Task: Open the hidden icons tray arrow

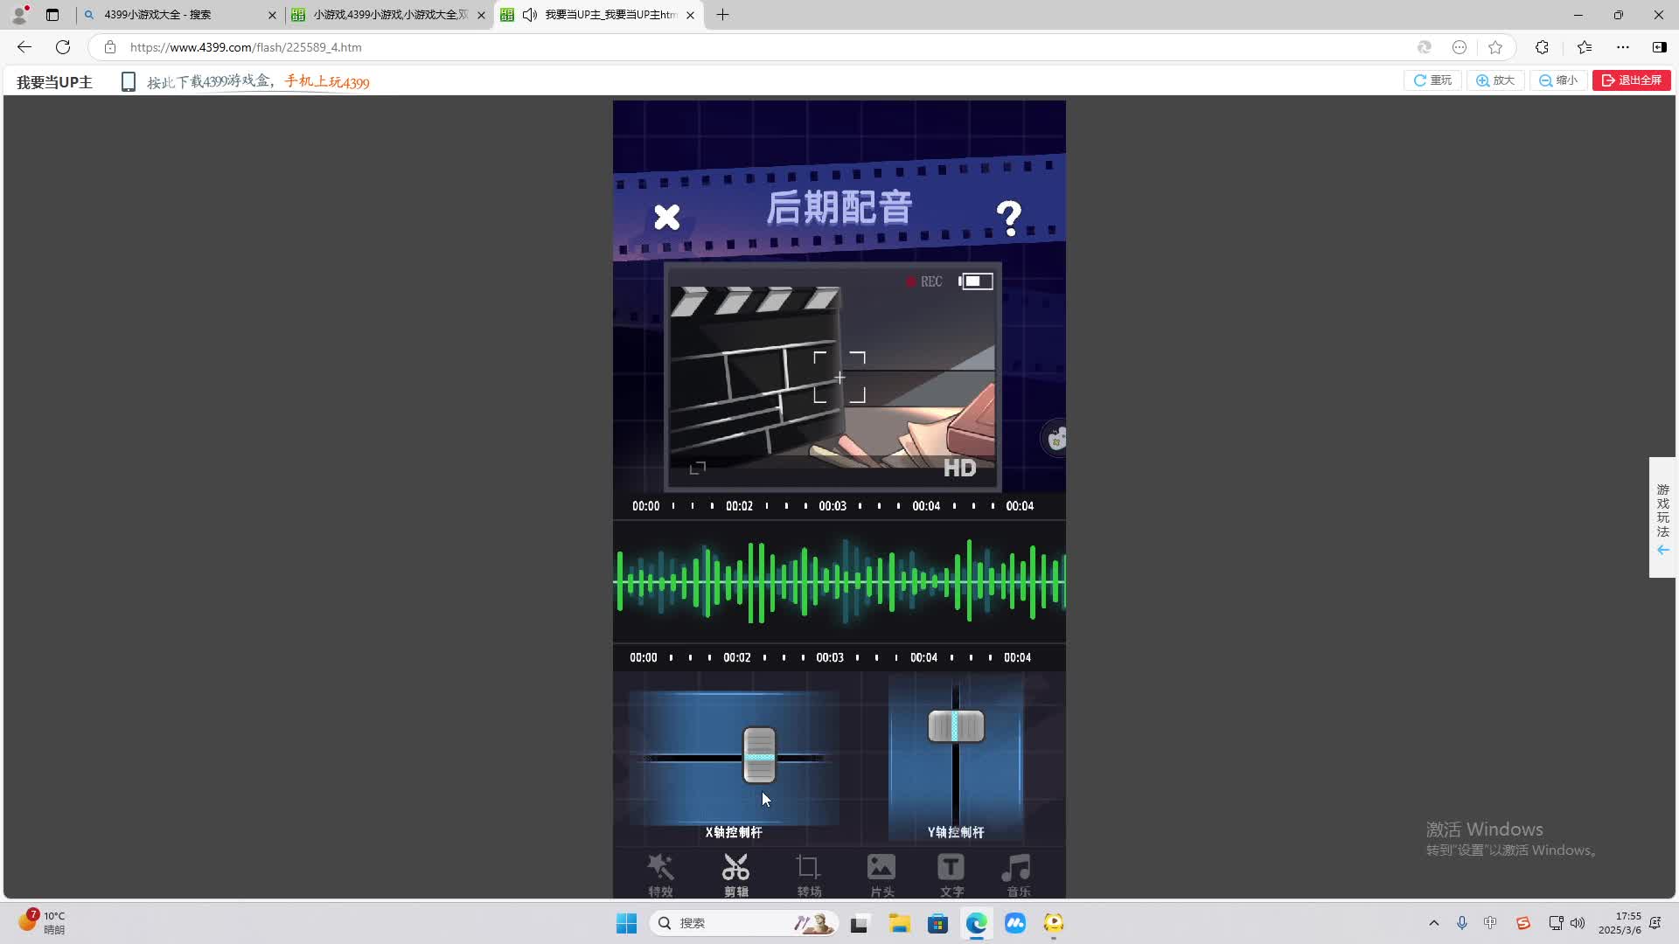Action: click(x=1433, y=922)
